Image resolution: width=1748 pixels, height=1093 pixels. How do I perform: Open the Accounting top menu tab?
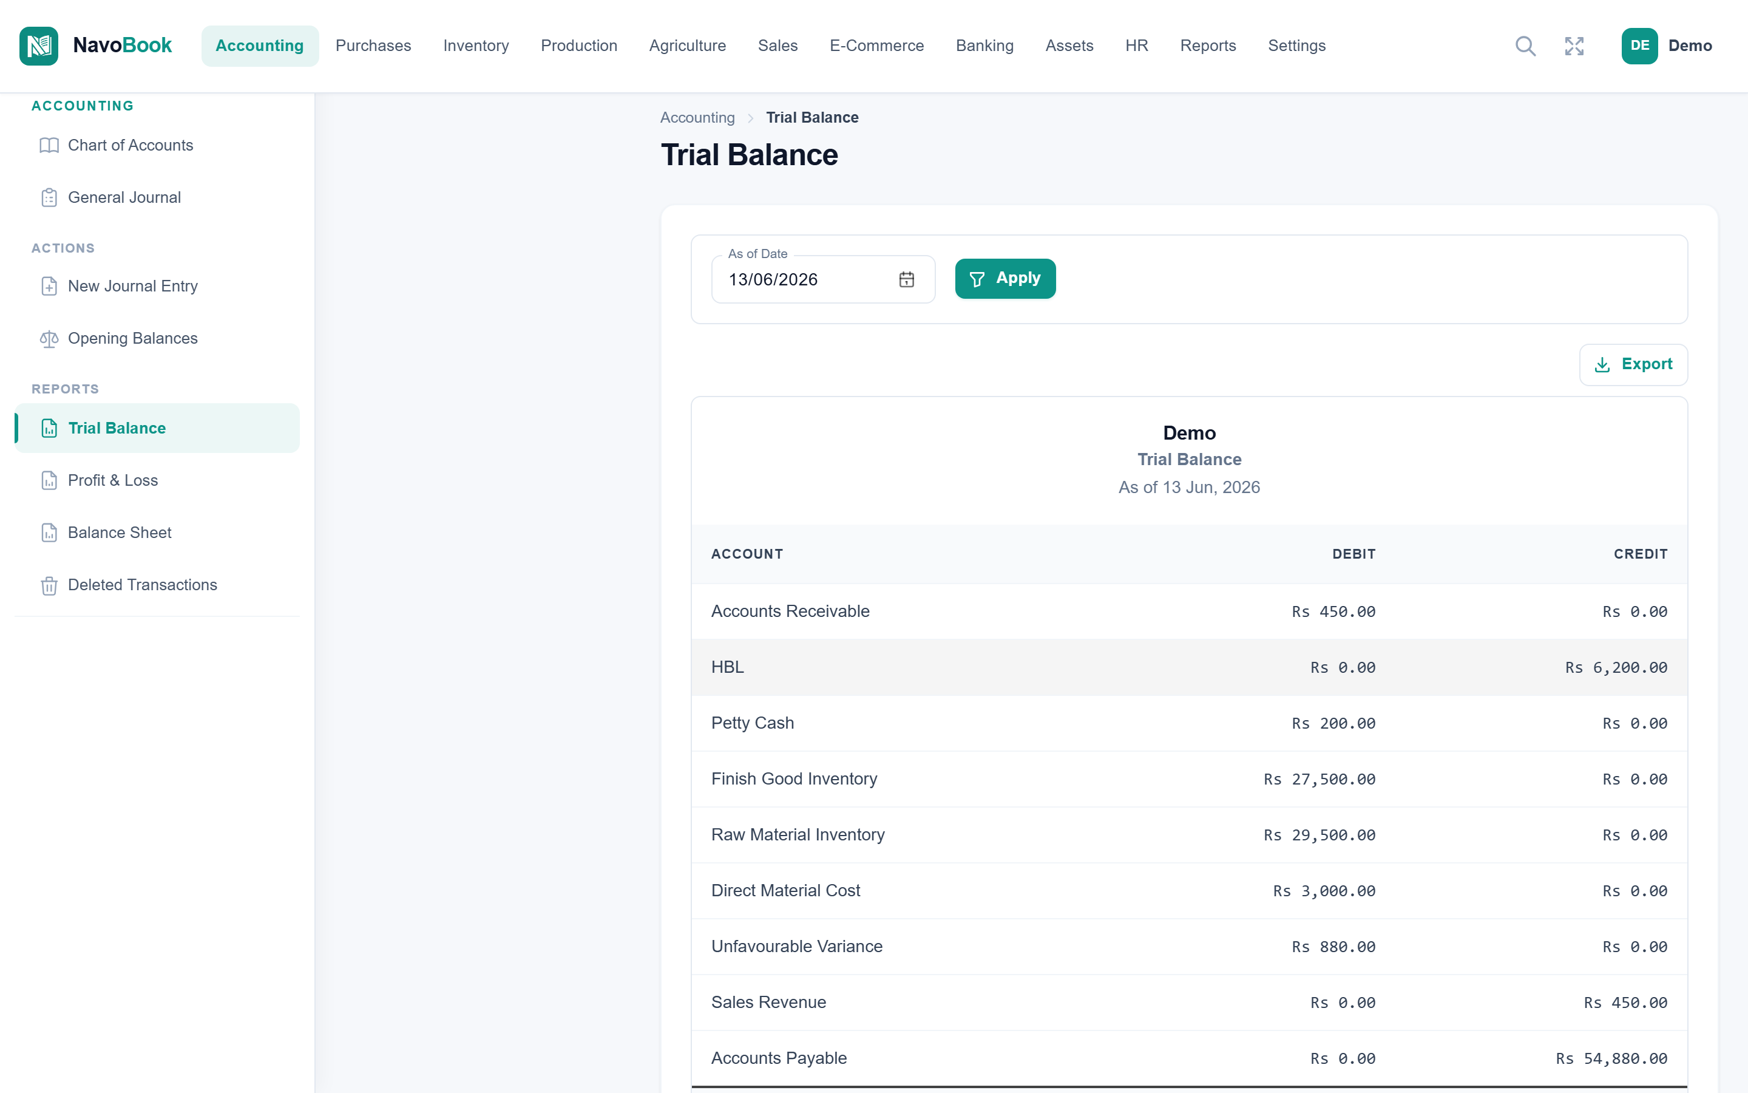[259, 46]
